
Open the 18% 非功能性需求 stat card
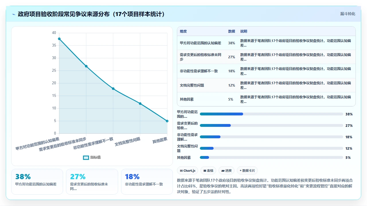pyautogui.click(x=147, y=182)
